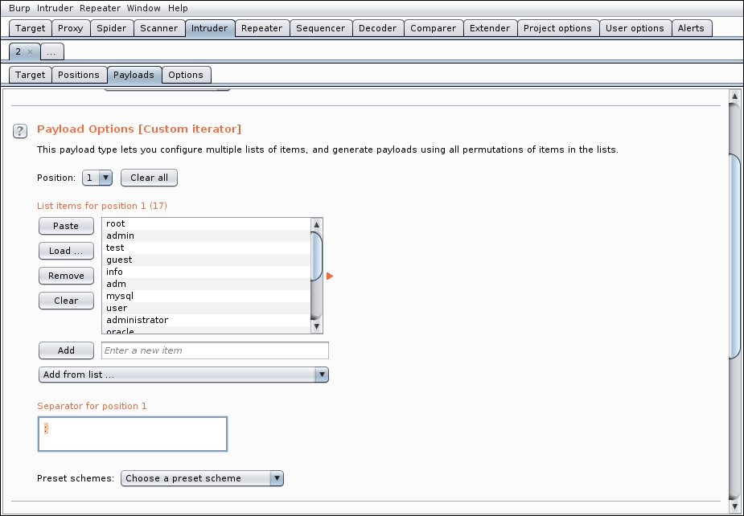The width and height of the screenshot is (744, 516).
Task: Select the top-level Intruder tab
Action: point(210,28)
